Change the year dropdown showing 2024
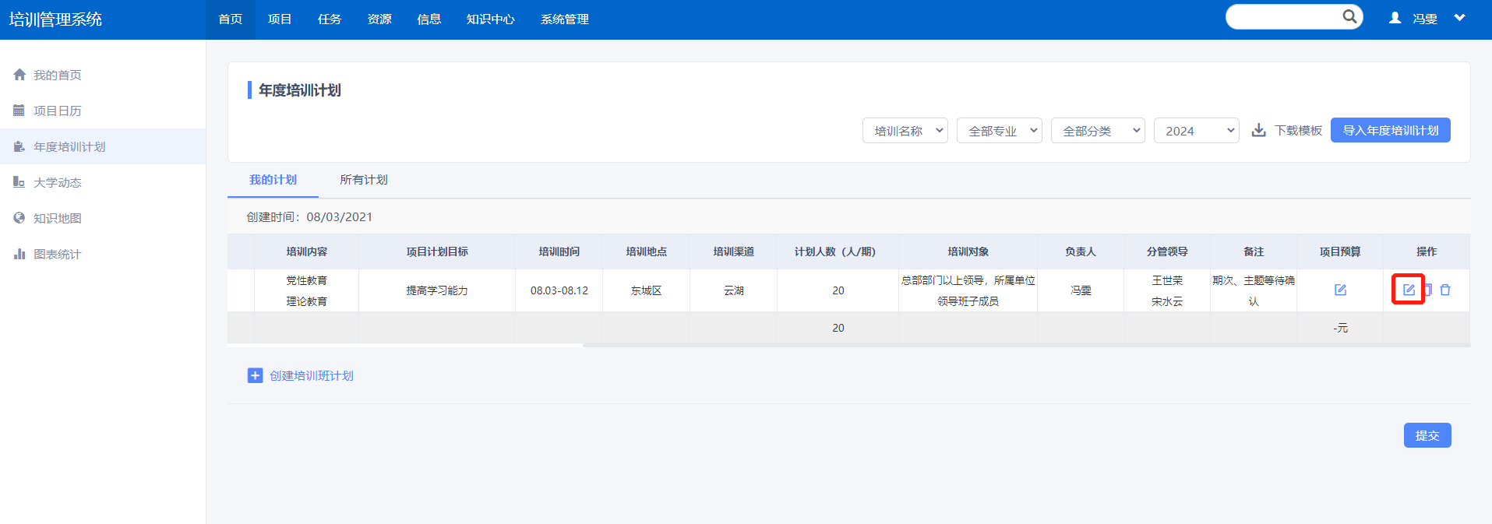The image size is (1492, 524). 1196,131
